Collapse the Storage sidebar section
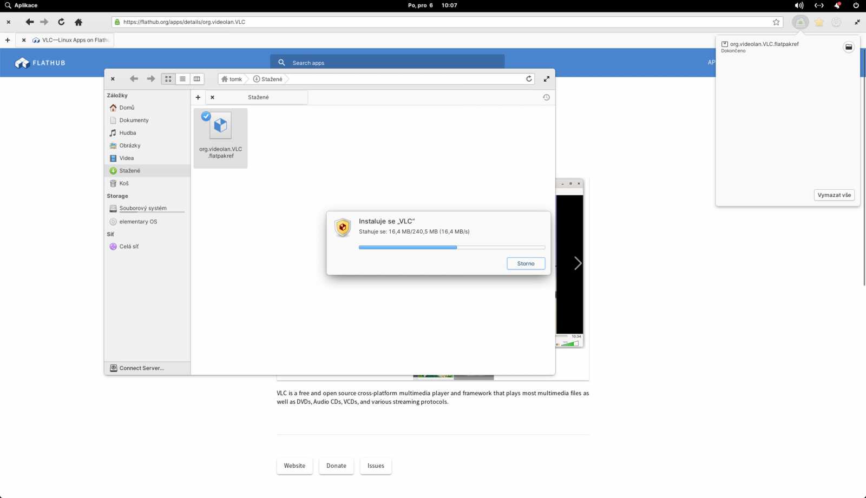 pyautogui.click(x=117, y=196)
